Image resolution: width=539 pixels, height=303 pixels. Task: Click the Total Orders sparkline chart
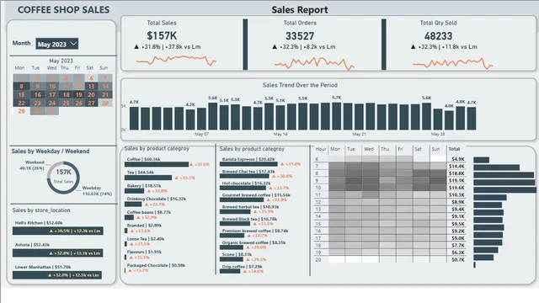[314, 64]
